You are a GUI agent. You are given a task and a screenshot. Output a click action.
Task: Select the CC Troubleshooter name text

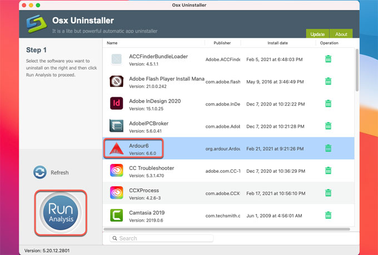[x=151, y=168]
